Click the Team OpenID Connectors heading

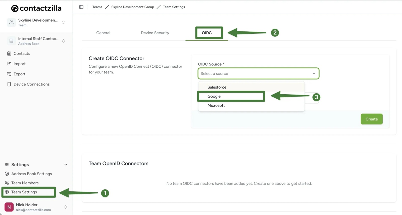[119, 163]
